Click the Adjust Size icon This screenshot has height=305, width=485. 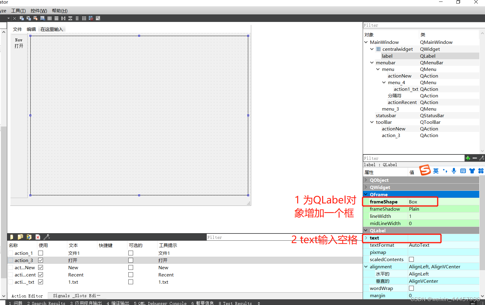98,18
